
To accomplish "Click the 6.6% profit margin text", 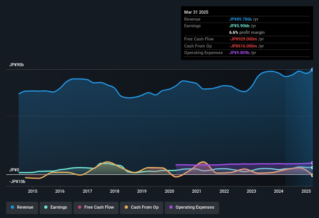I will (247, 32).
